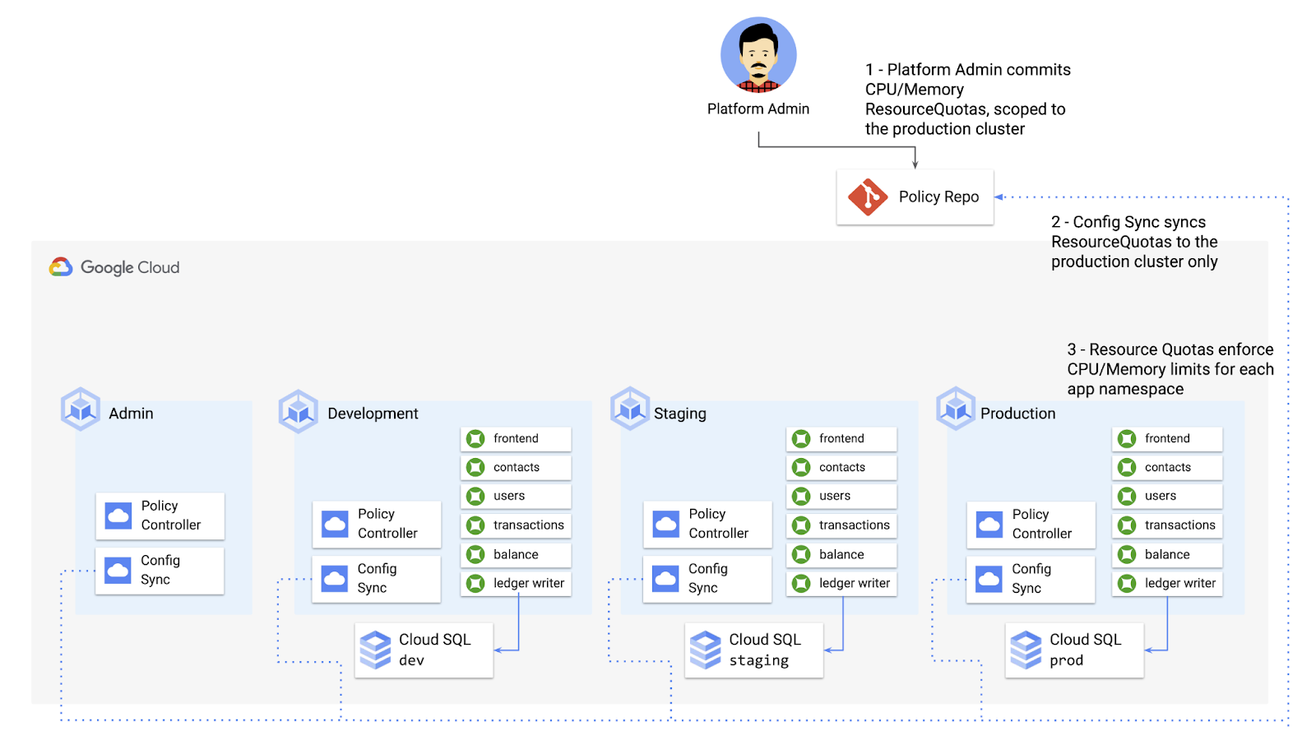This screenshot has height=740, width=1316.
Task: Click the Platform Admin avatar icon
Action: pyautogui.click(x=758, y=55)
